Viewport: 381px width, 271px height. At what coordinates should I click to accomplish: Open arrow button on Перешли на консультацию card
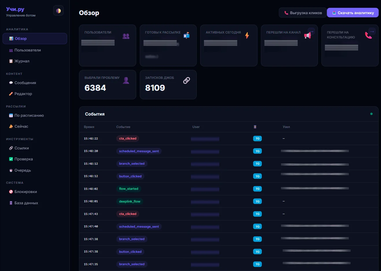point(372,31)
